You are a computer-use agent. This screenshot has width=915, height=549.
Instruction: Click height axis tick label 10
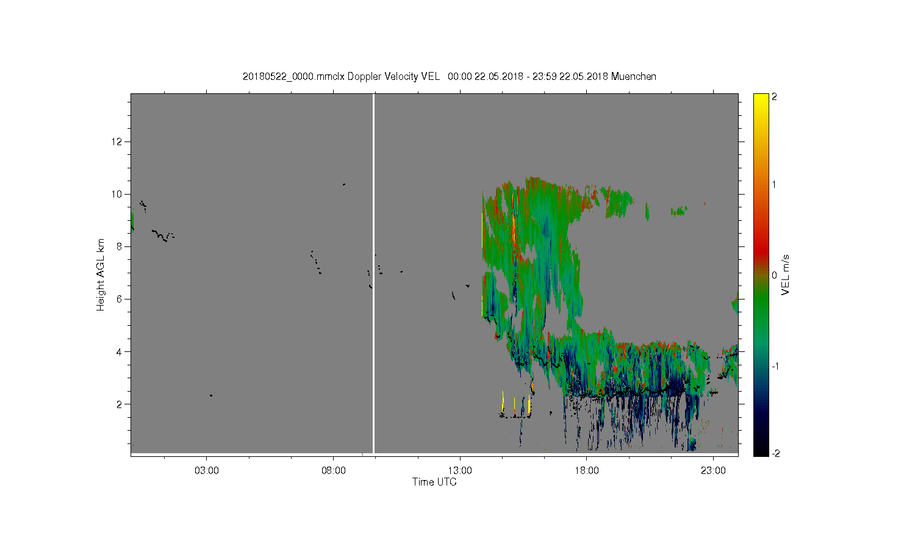pos(117,194)
